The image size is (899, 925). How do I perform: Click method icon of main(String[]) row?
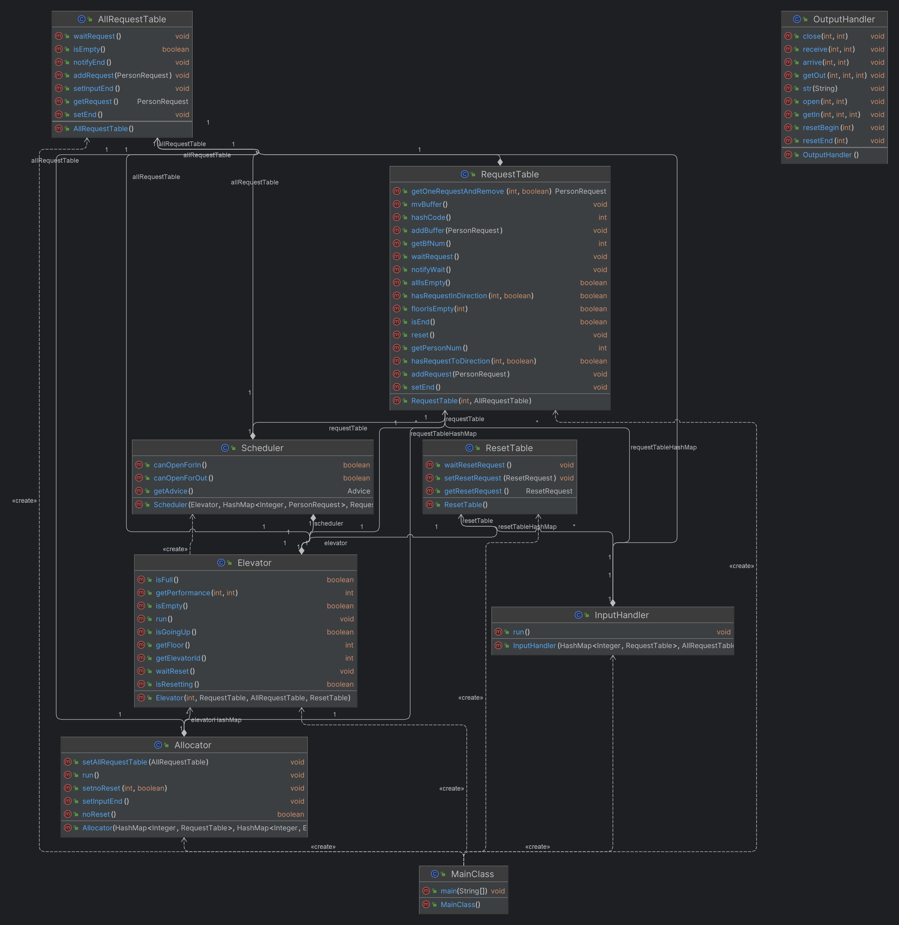[426, 891]
